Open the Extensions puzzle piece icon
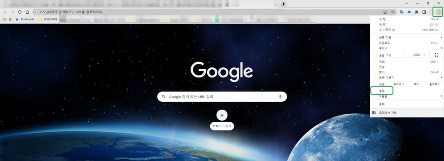The height and width of the screenshot is (161, 444). coord(416,12)
